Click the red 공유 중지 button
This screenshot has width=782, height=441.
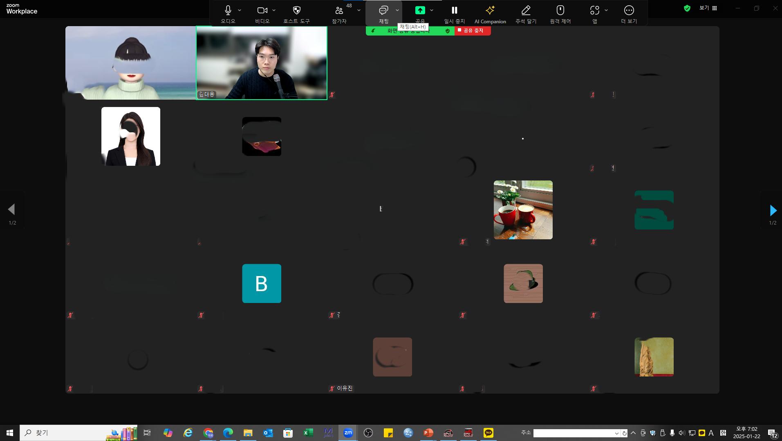tap(472, 31)
